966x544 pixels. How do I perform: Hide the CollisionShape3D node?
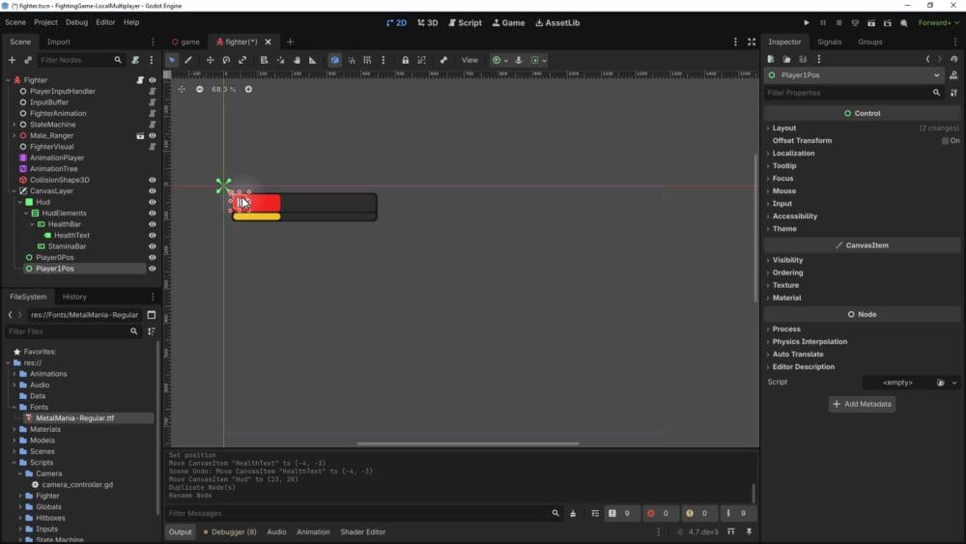[153, 180]
